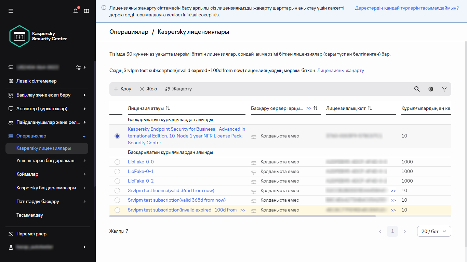This screenshot has width=467, height=262.
Task: Click server settings sliders icon in sidebar
Action: (x=78, y=67)
